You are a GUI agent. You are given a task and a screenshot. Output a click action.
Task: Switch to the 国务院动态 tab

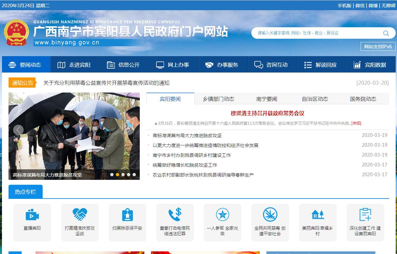(x=363, y=99)
